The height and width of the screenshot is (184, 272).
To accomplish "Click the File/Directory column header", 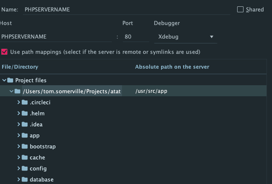I will 20,67.
